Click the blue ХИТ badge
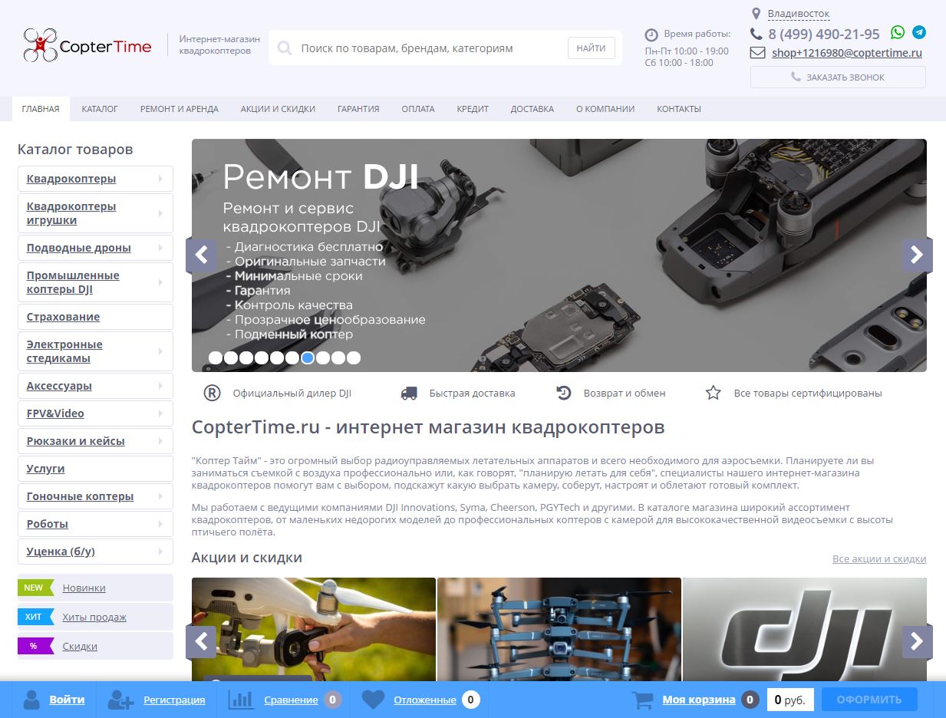The width and height of the screenshot is (946, 718). click(35, 617)
